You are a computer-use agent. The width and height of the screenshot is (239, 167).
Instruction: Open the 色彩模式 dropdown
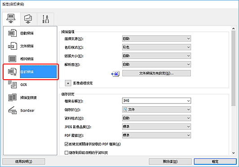click(156, 47)
